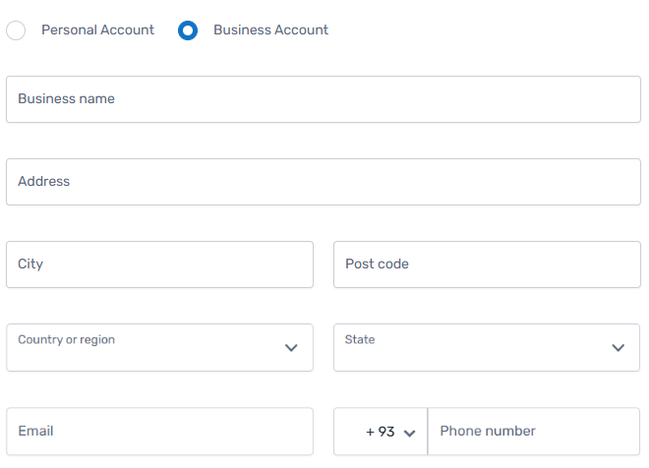This screenshot has width=649, height=468.
Task: Click the 'Personal Account' label text
Action: pyautogui.click(x=97, y=30)
